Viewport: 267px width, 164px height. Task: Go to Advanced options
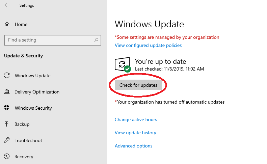coord(133,146)
